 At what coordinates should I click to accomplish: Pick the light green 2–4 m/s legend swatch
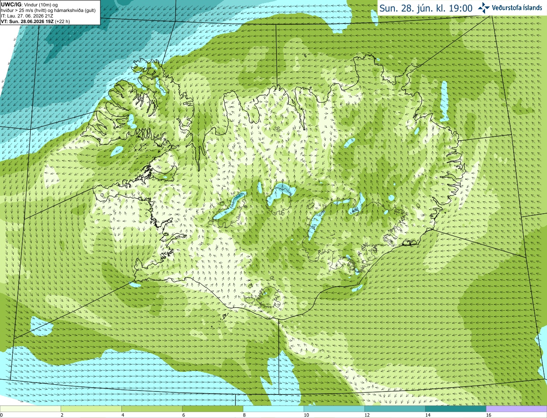pos(91,409)
